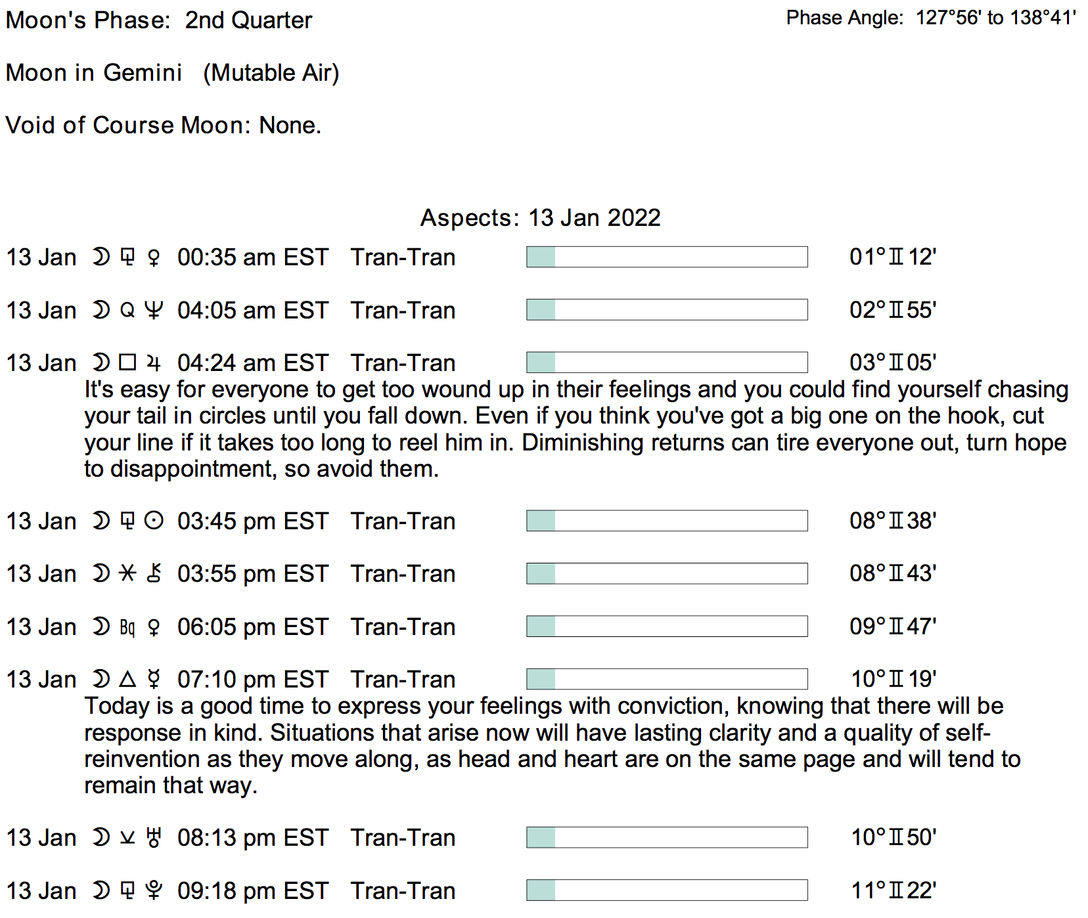Viewport: 1088px width, 918px height.
Task: Select the Sun glyph in the 03:45 pm row
Action: coord(154,521)
